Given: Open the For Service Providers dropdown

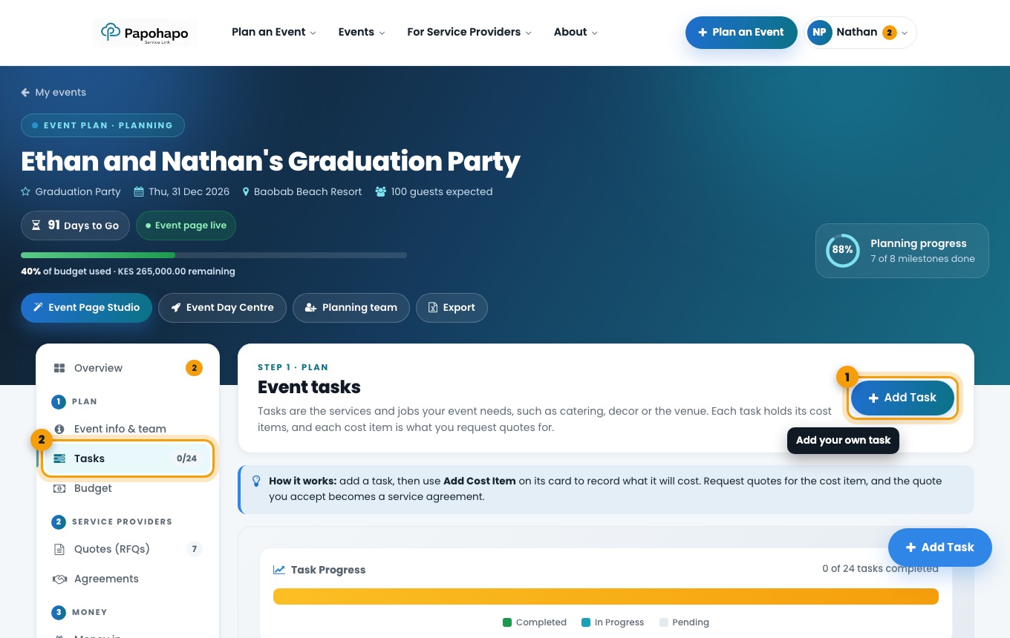Looking at the screenshot, I should [469, 32].
